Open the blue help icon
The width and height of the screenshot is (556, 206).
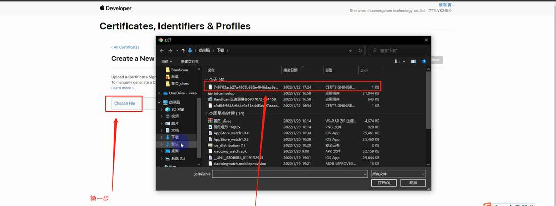pyautogui.click(x=424, y=62)
